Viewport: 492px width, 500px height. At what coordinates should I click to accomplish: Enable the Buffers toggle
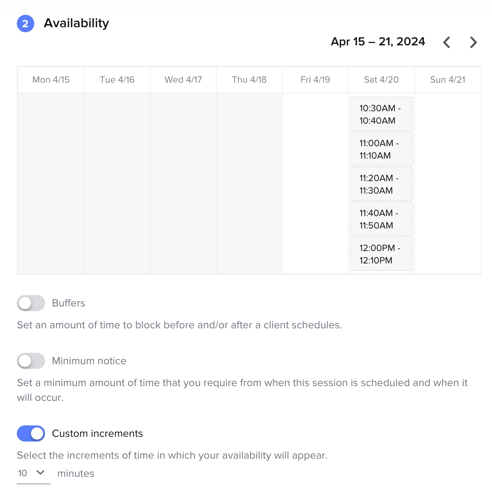coord(31,303)
